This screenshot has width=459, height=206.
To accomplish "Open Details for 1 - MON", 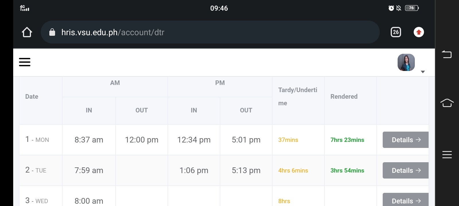I will [x=406, y=140].
